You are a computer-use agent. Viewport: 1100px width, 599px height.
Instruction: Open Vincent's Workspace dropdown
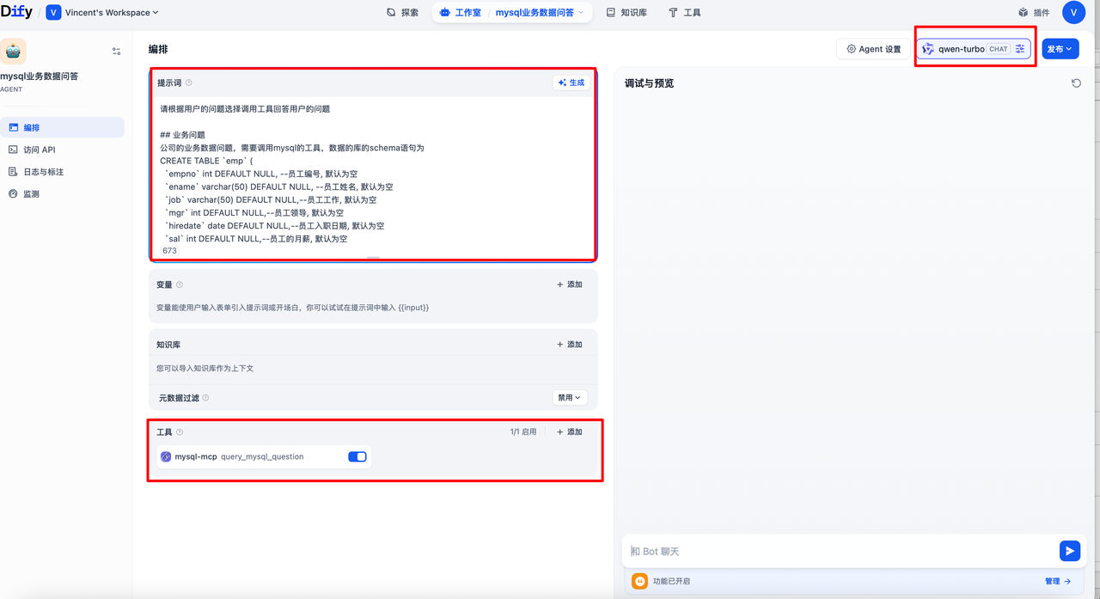point(103,13)
